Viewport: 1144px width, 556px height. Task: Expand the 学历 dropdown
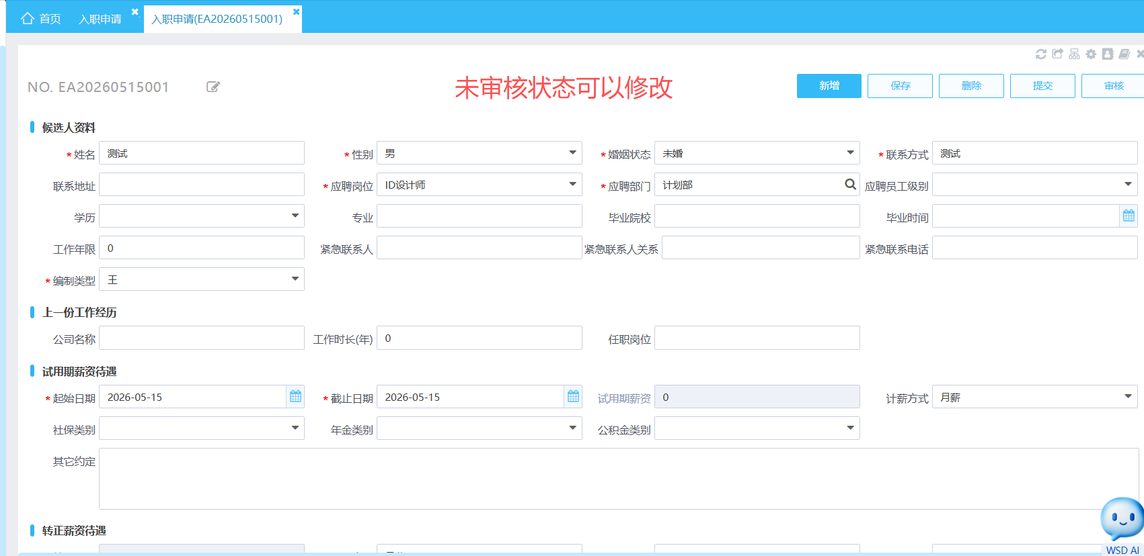click(295, 216)
